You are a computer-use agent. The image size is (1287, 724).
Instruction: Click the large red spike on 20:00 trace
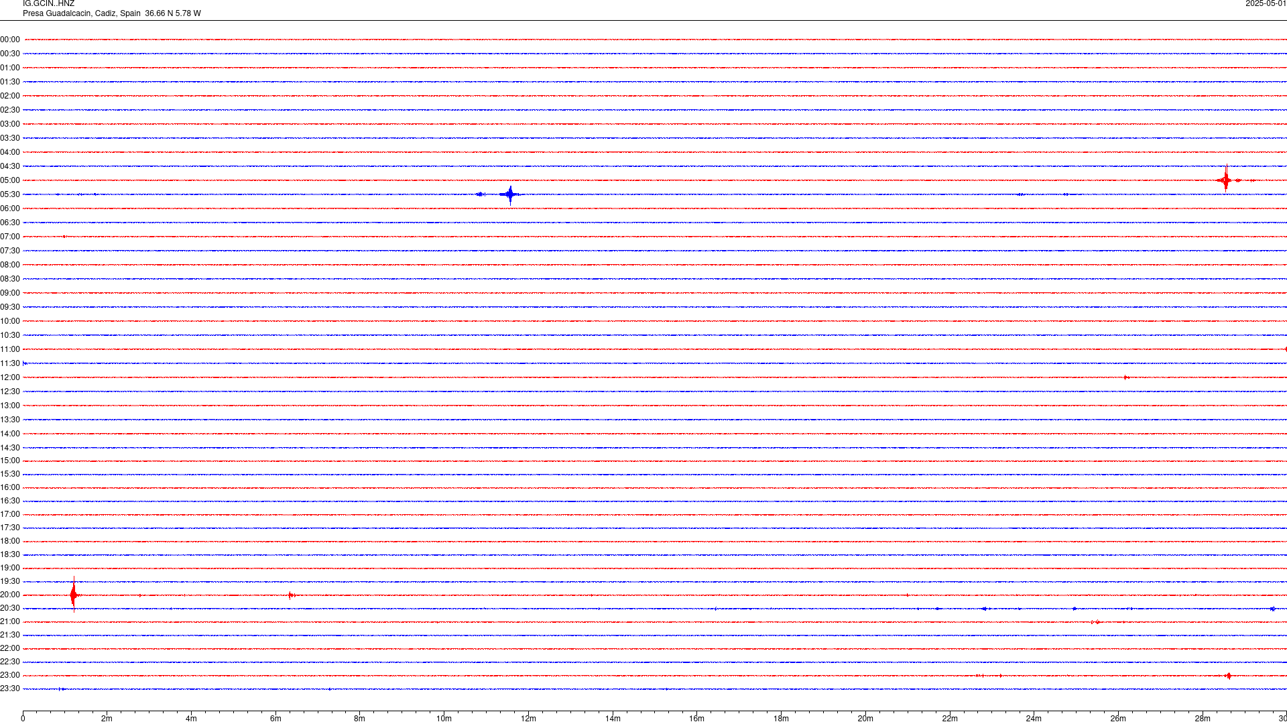(x=74, y=595)
